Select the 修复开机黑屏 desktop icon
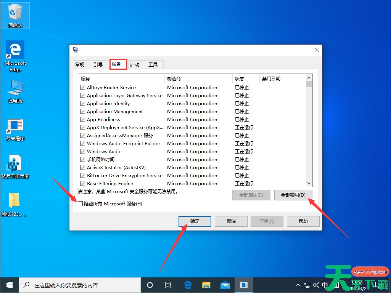 pos(15,167)
